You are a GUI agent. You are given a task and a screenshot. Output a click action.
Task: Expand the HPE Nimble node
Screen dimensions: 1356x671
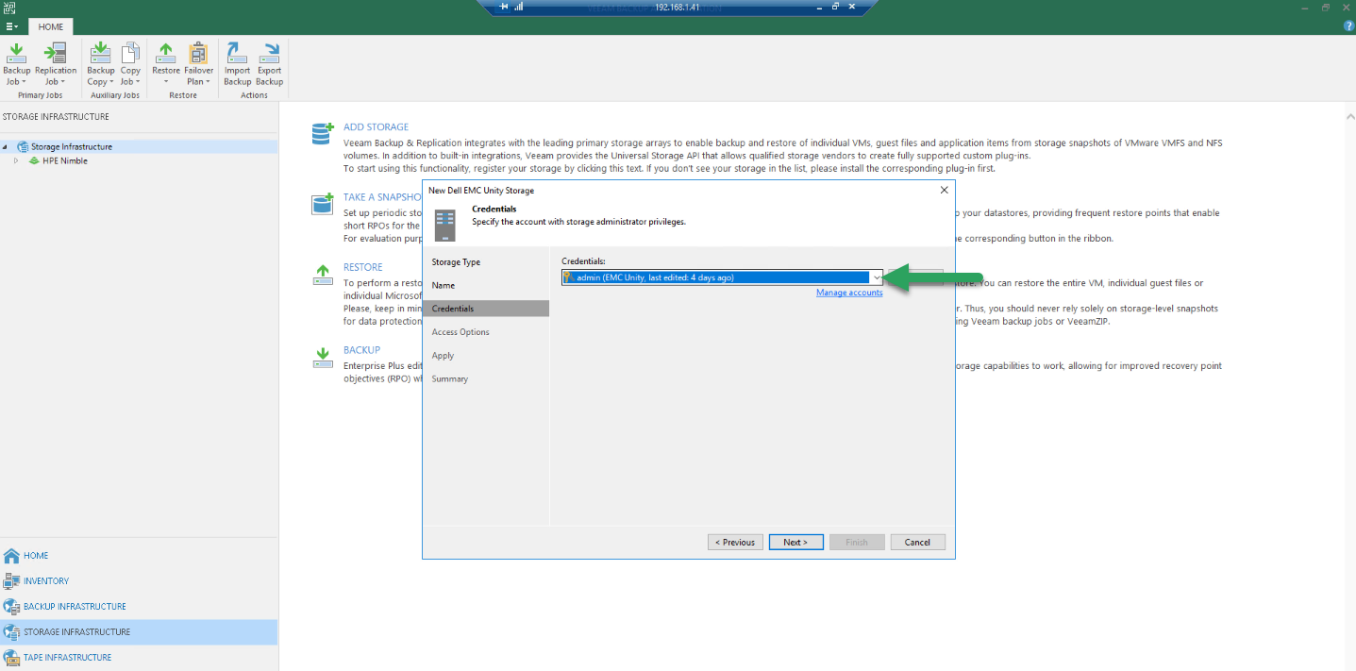pos(16,160)
